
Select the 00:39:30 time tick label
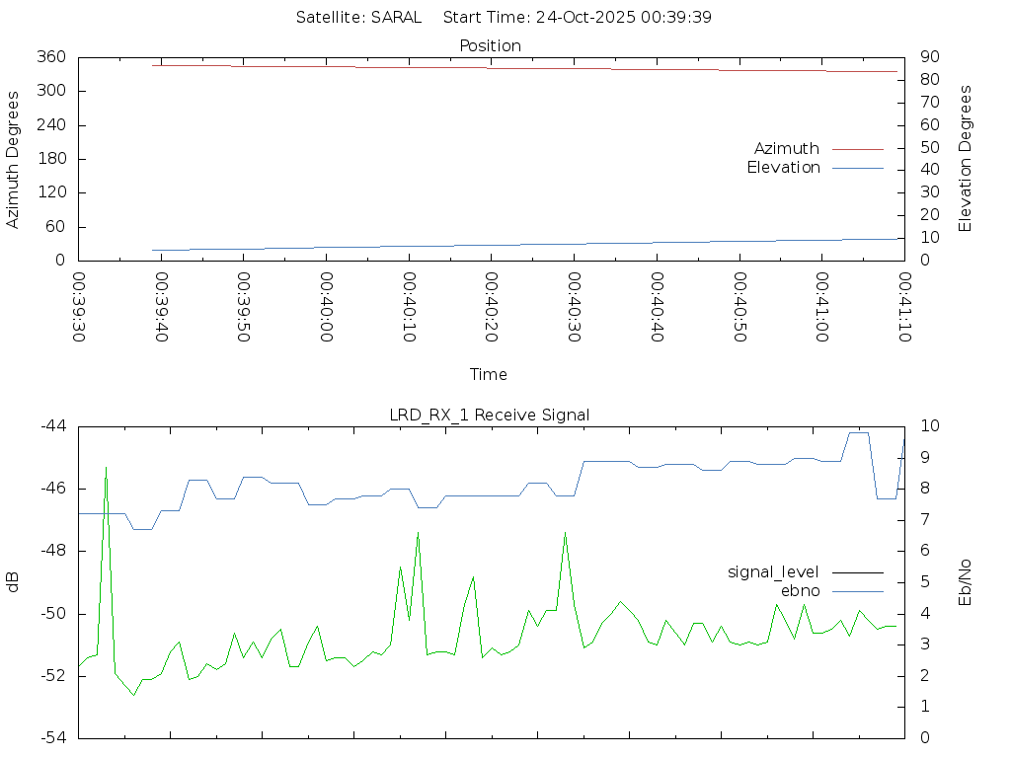79,308
